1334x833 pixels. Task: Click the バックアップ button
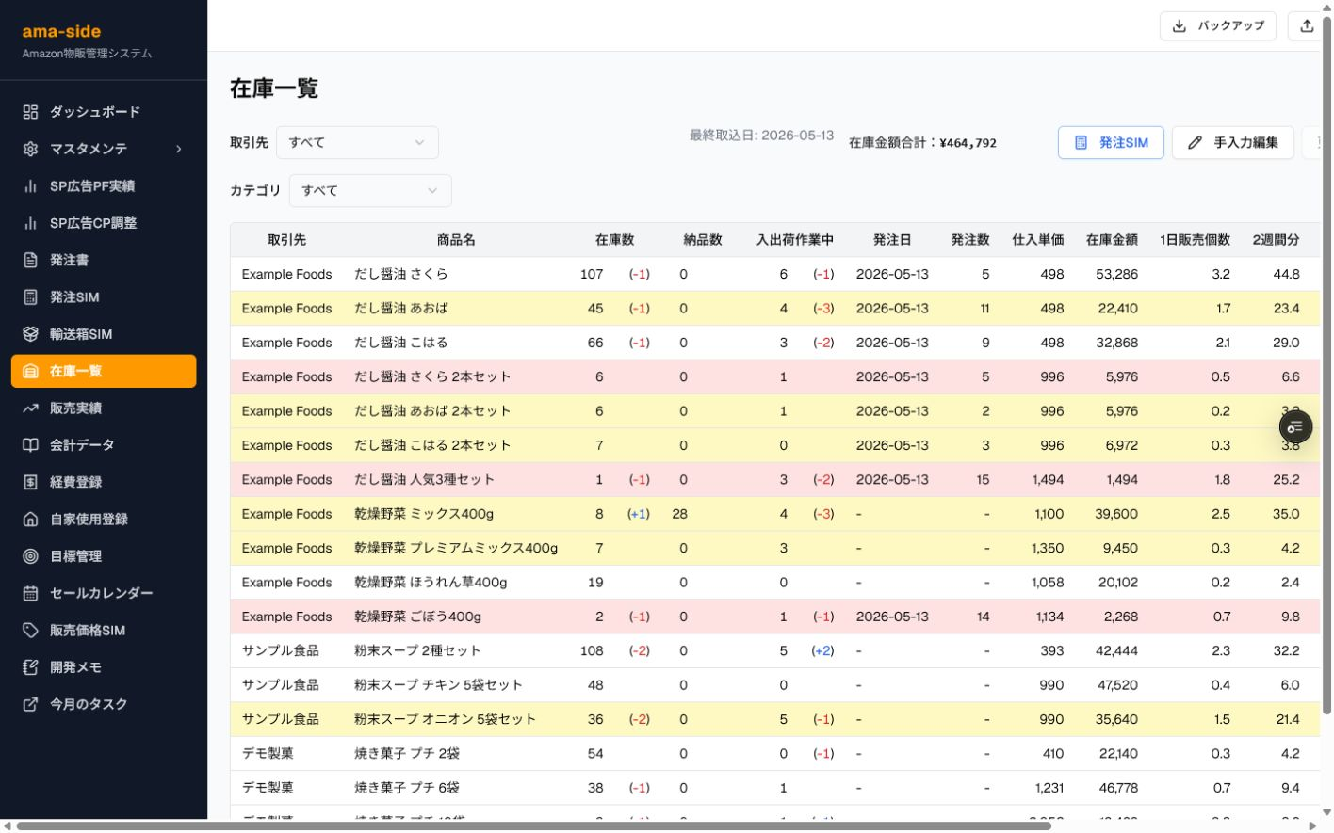tap(1217, 25)
